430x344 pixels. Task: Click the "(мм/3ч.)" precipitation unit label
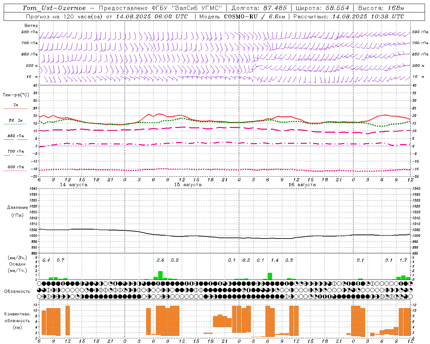point(17,258)
